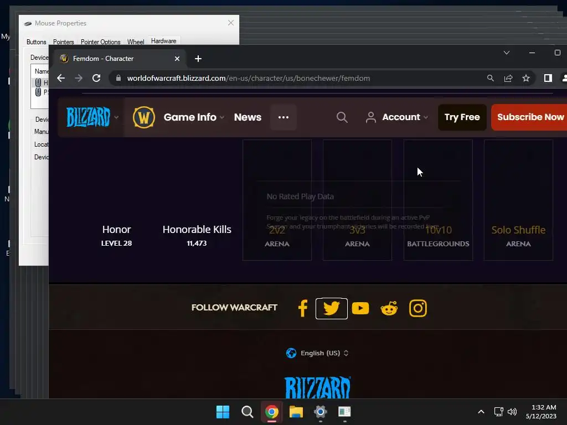Open the last taskbar app icon
This screenshot has width=567, height=425.
tap(344, 412)
